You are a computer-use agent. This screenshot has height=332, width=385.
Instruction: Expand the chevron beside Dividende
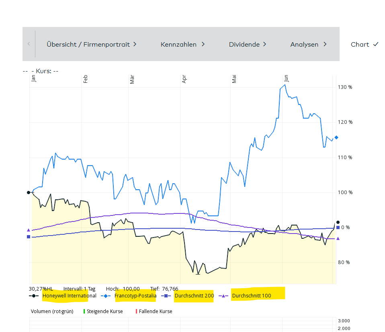coord(265,44)
